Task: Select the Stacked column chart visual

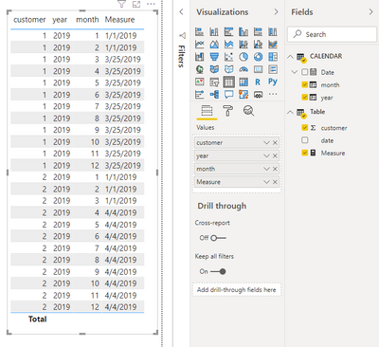Action: click(214, 31)
